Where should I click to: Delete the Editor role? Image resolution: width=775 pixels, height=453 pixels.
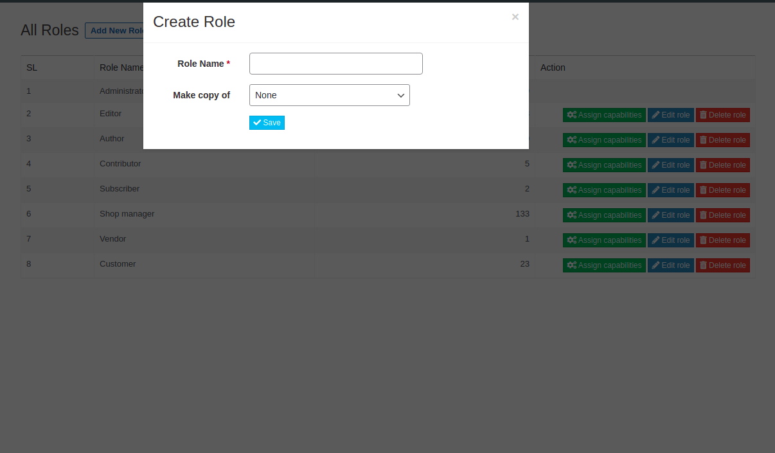coord(723,115)
